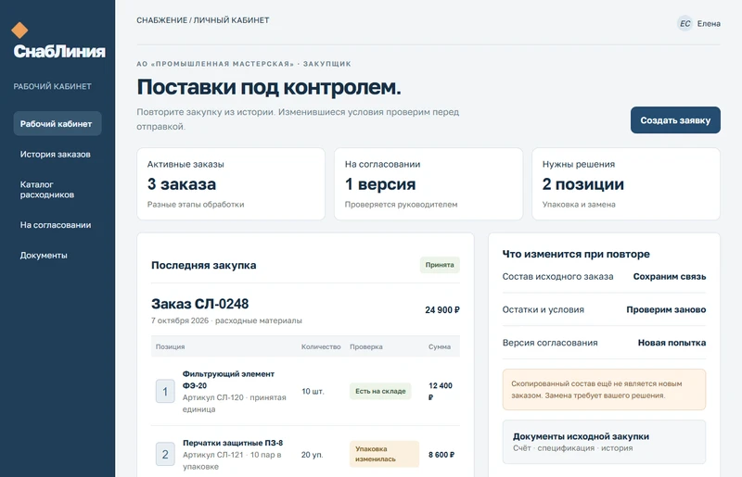Open the На согласовании 1 версия card
Viewport: 742px width, 477px height.
[429, 184]
